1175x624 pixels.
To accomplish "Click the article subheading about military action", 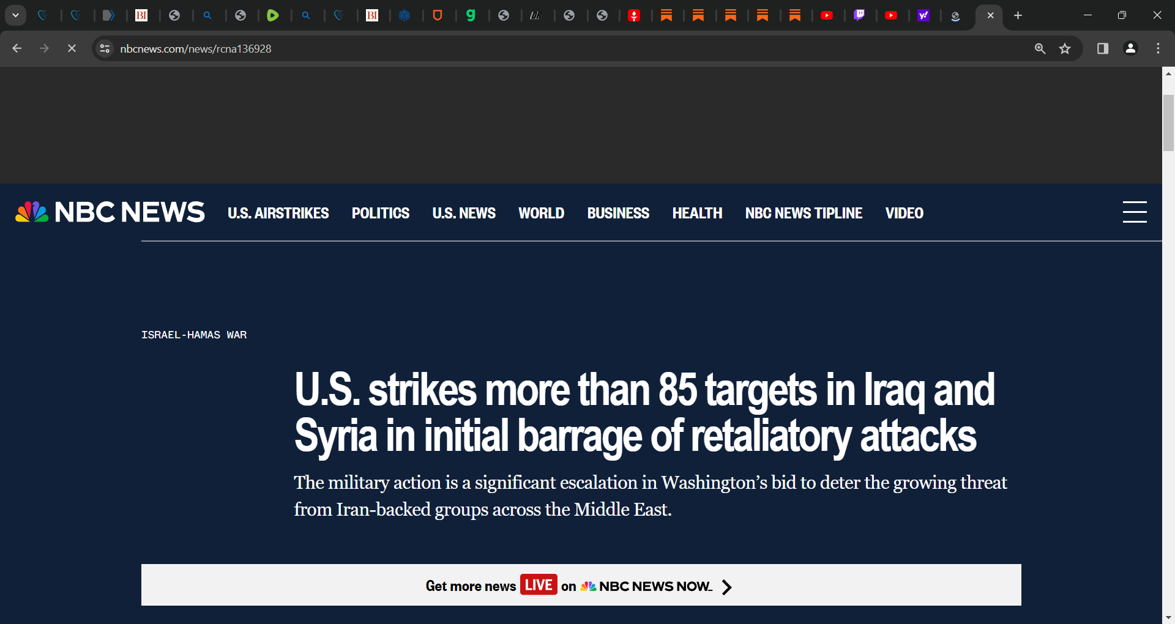I will pos(650,496).
